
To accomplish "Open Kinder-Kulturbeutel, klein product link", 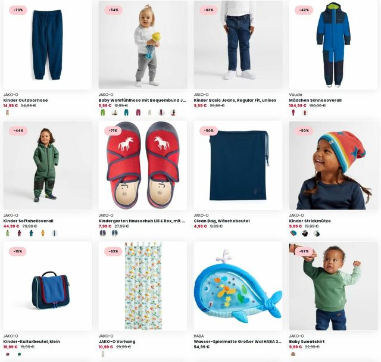I will (32, 341).
